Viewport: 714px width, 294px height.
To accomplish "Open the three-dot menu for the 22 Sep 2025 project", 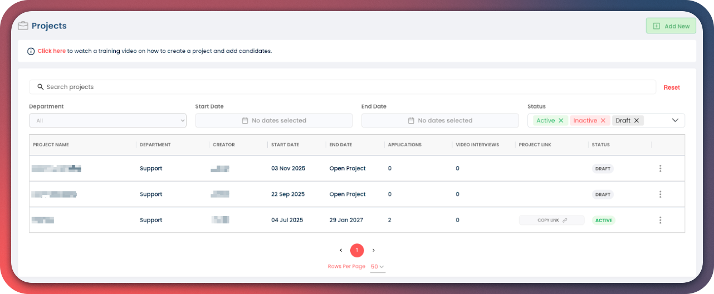I will tap(660, 194).
